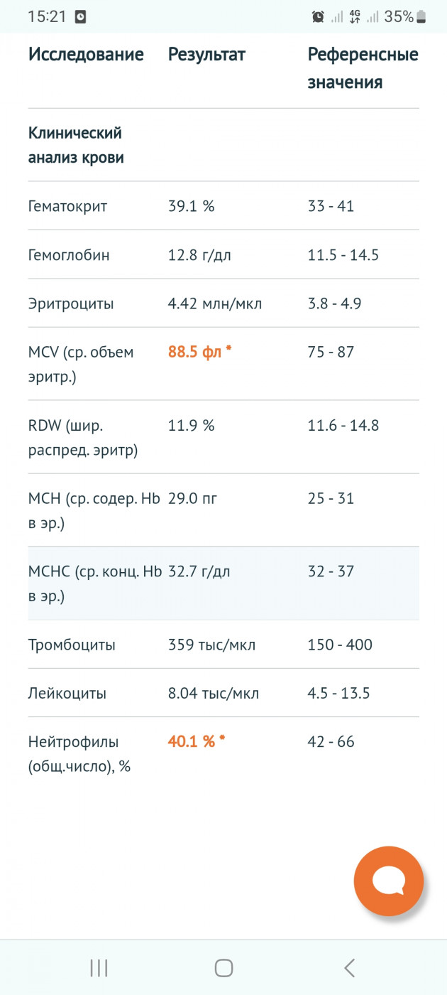Tap the notification icon beside clock
Screen dimensions: 447x995
click(x=80, y=16)
